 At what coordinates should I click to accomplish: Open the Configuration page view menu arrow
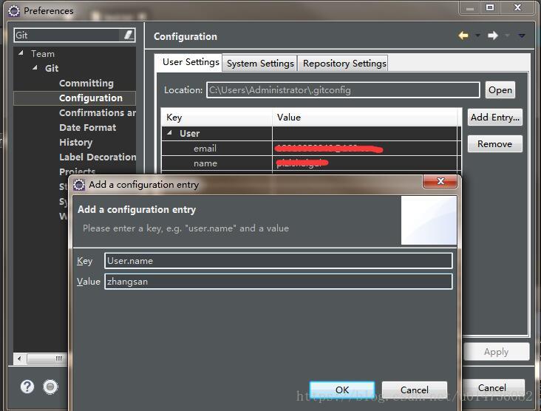(522, 35)
